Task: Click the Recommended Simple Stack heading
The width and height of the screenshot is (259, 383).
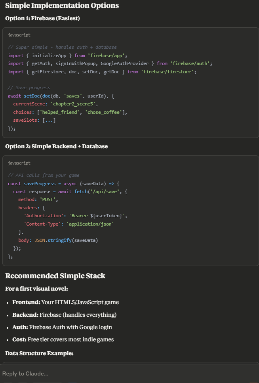Action: [55, 276]
